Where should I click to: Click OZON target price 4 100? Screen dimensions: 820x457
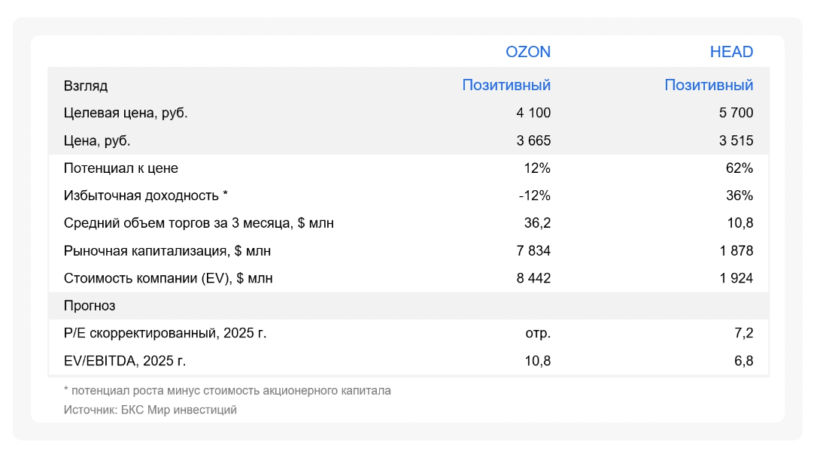pos(533,113)
